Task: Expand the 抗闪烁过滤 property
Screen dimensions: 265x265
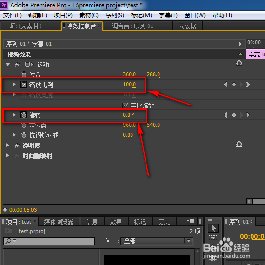Action: [x=14, y=135]
